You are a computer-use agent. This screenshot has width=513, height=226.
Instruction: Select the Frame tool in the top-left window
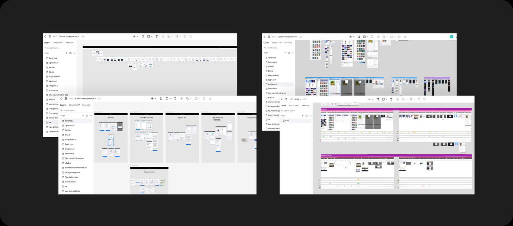coord(143,36)
